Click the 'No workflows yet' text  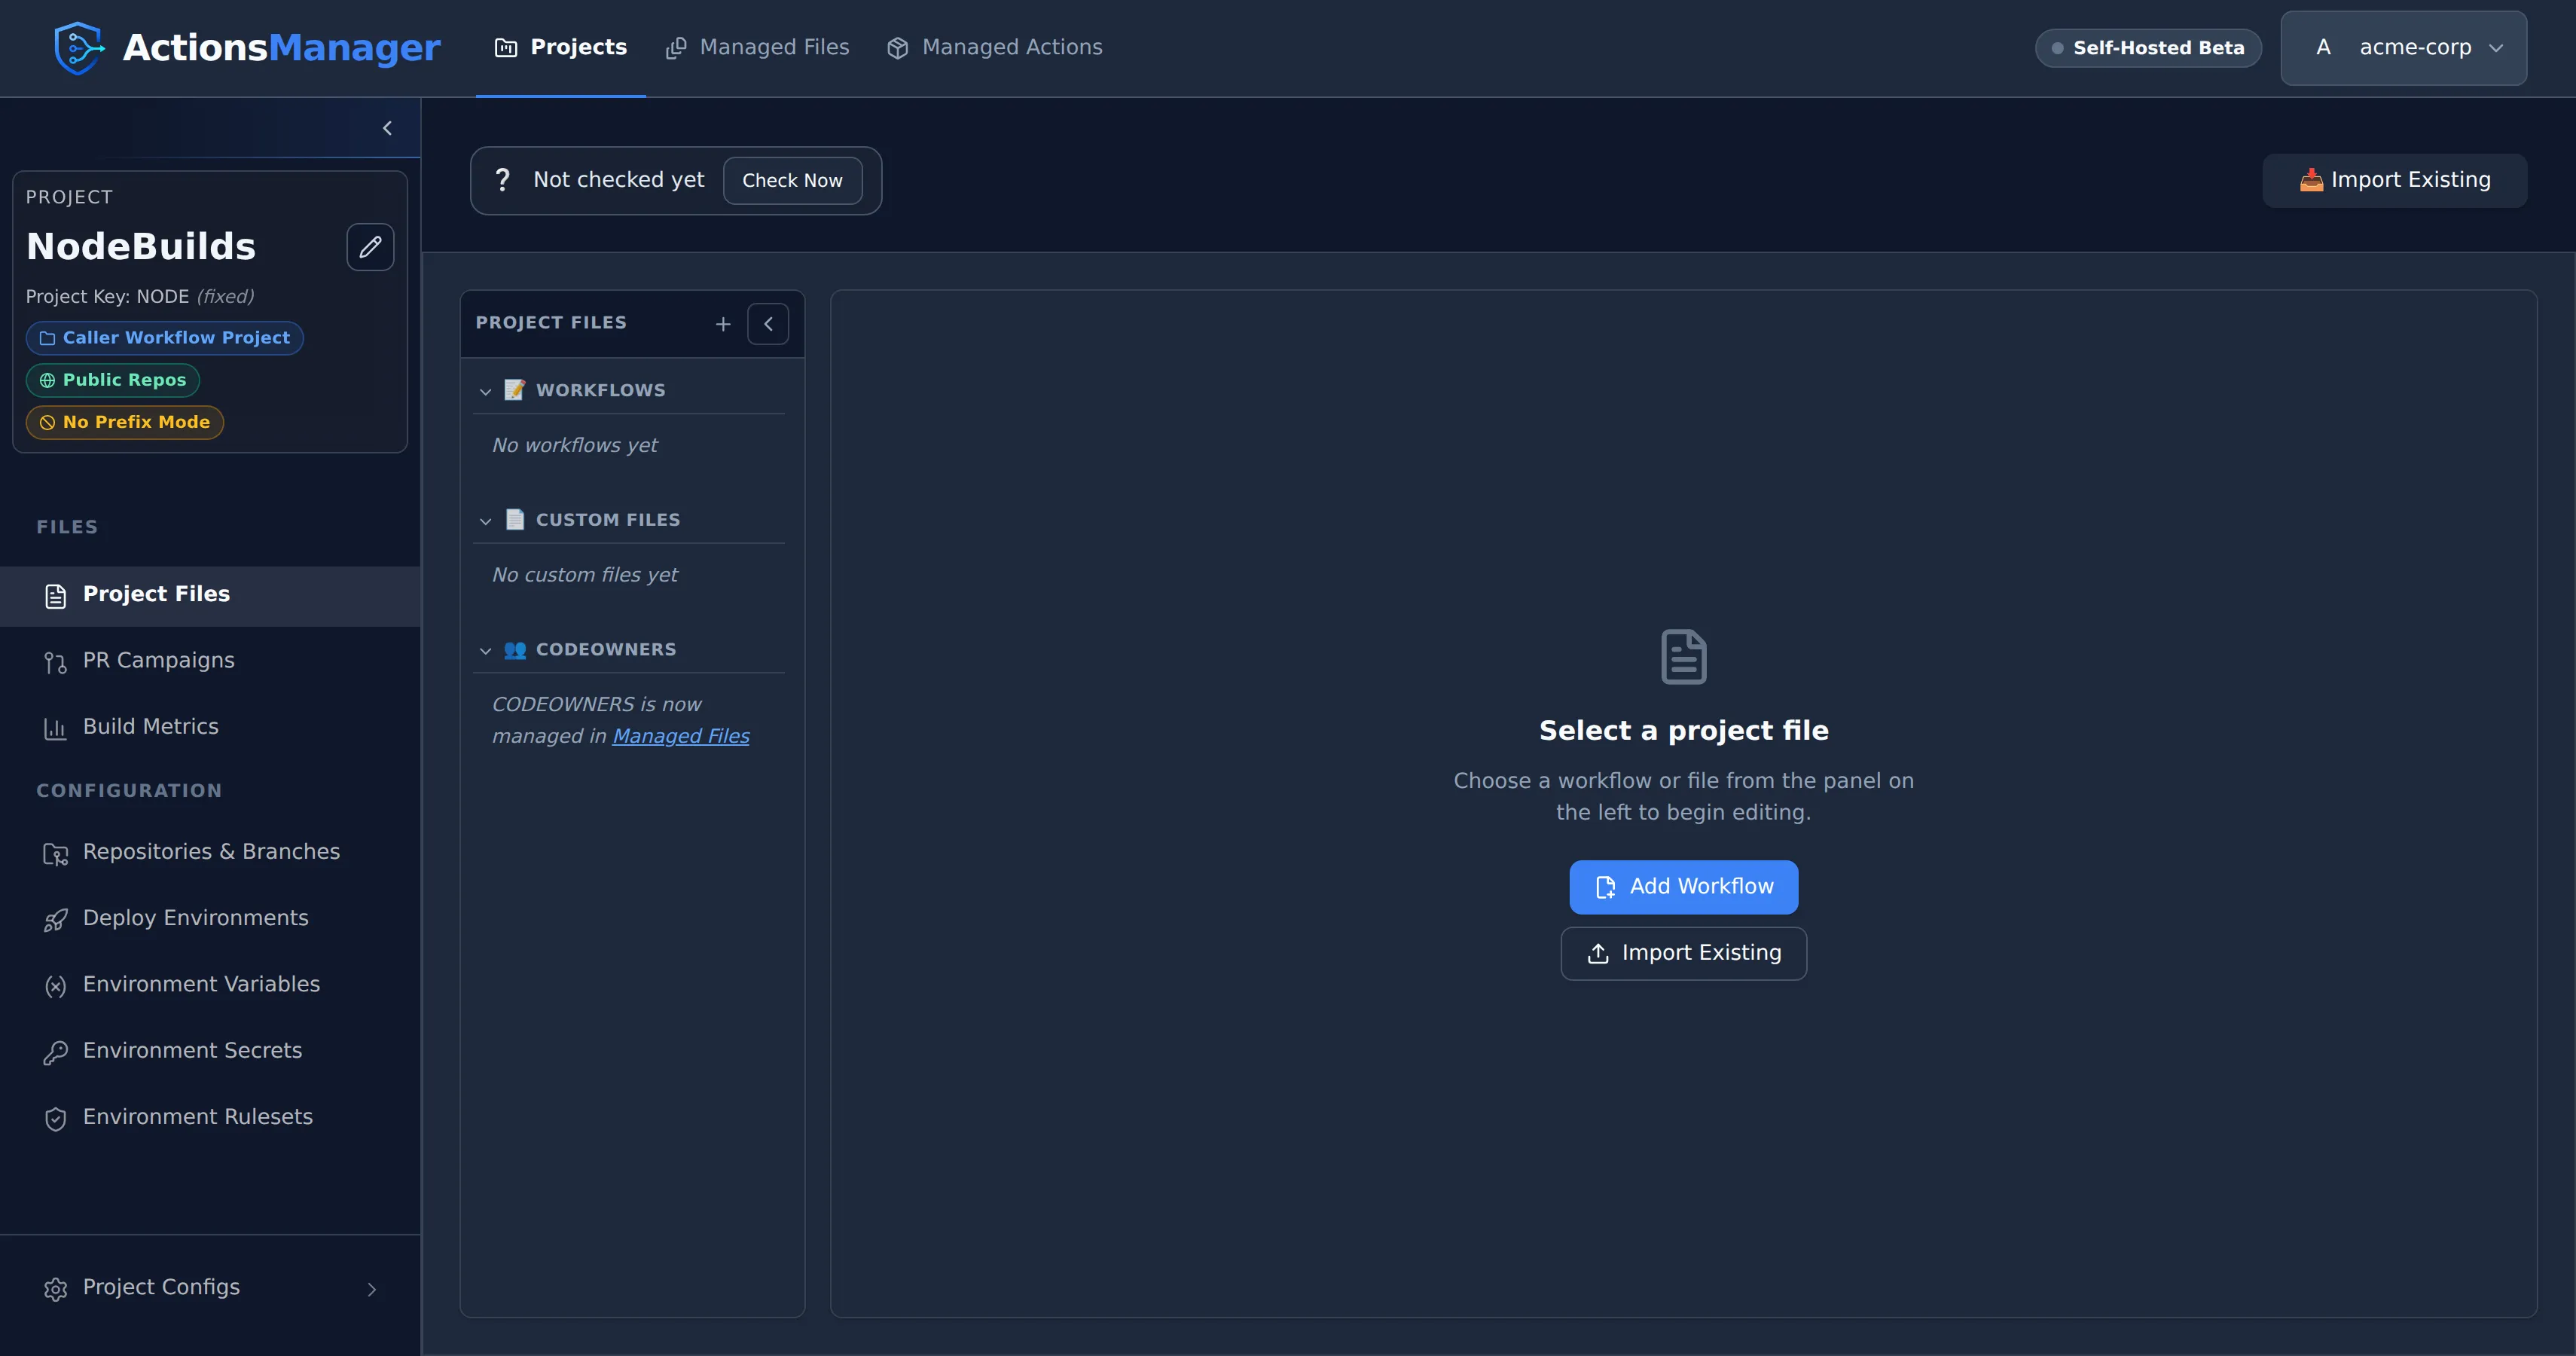(x=575, y=445)
